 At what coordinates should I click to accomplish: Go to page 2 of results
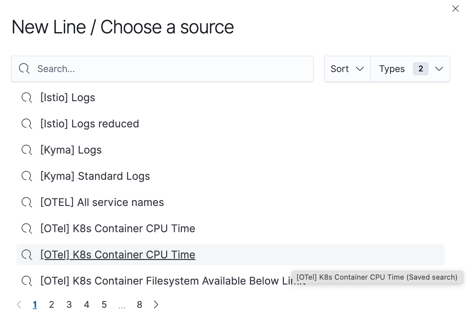pos(51,305)
